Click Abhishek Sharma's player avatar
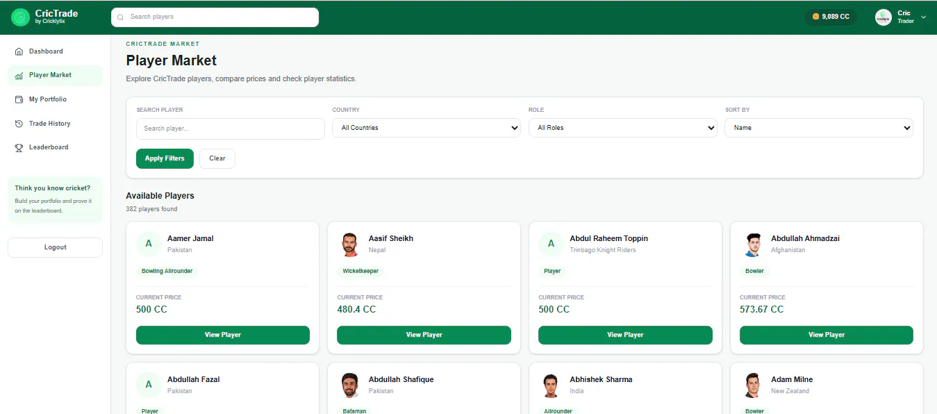Screen dimensions: 937x414 point(552,385)
